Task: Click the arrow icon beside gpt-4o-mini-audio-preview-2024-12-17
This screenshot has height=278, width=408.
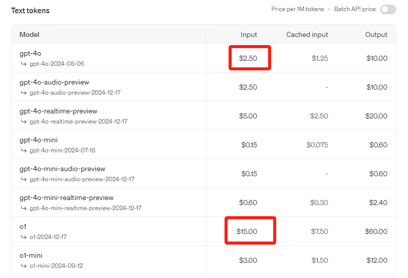Action: click(x=23, y=179)
